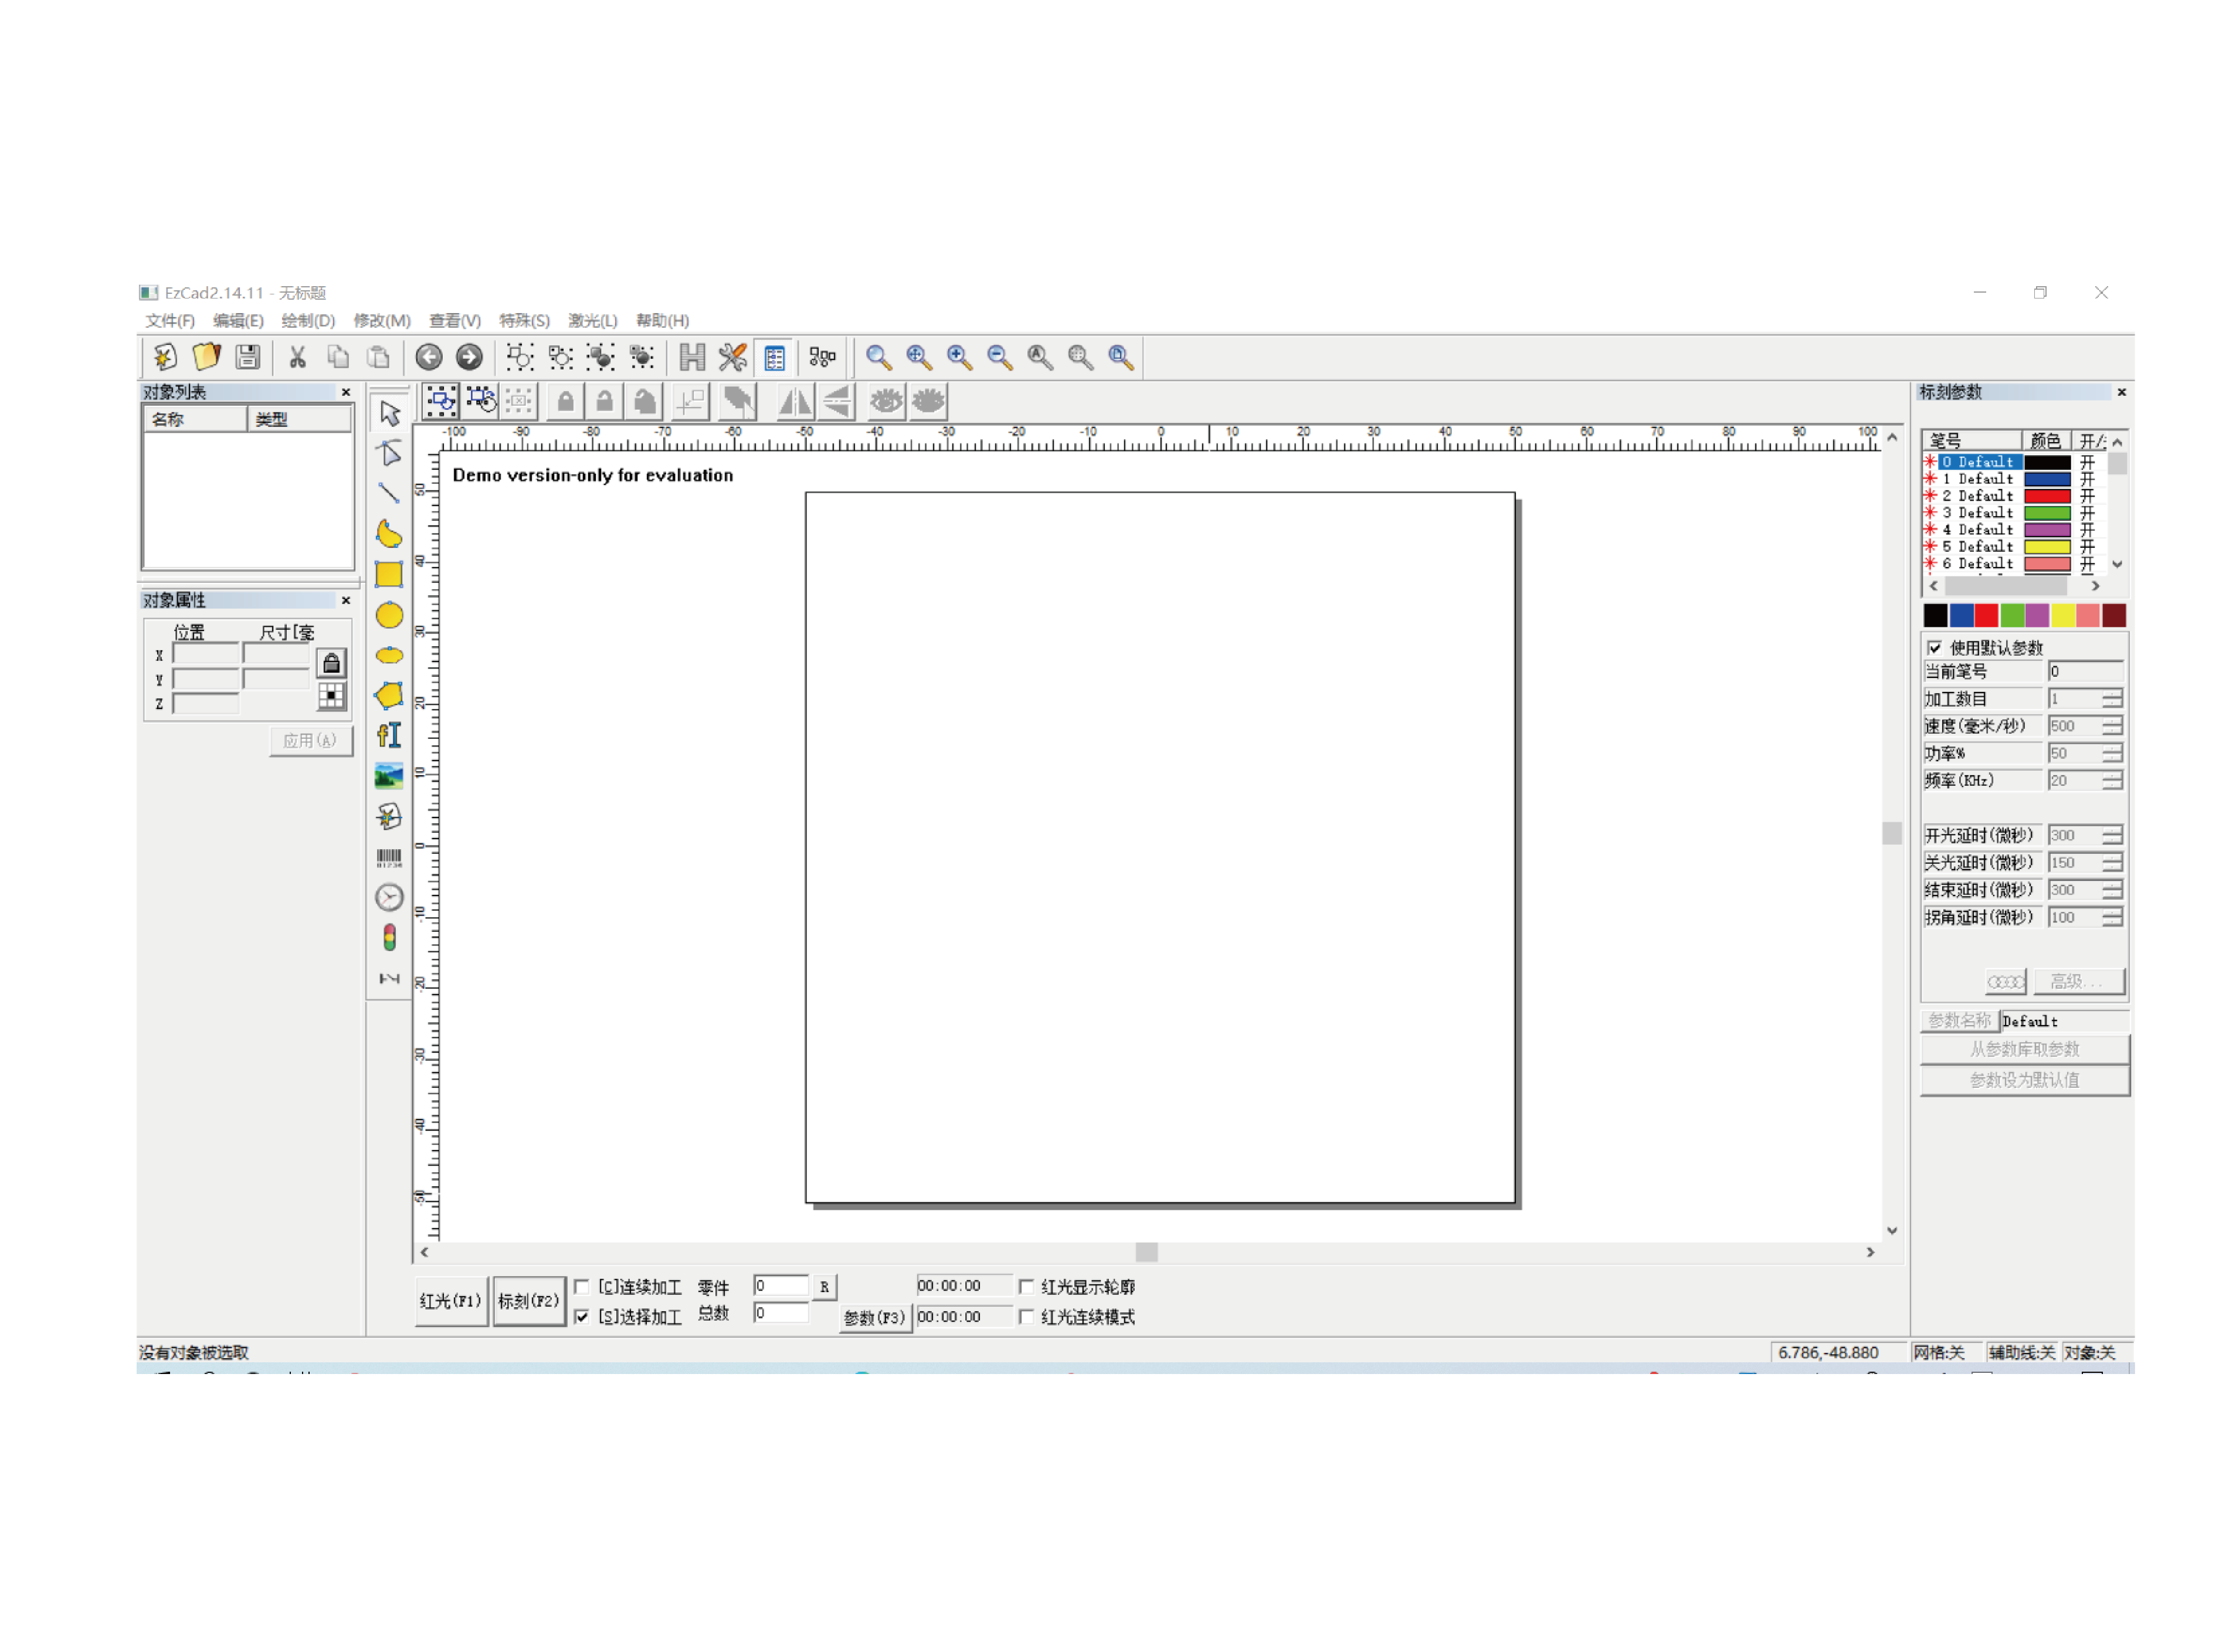Open the 激光(L) menu

pyautogui.click(x=592, y=321)
